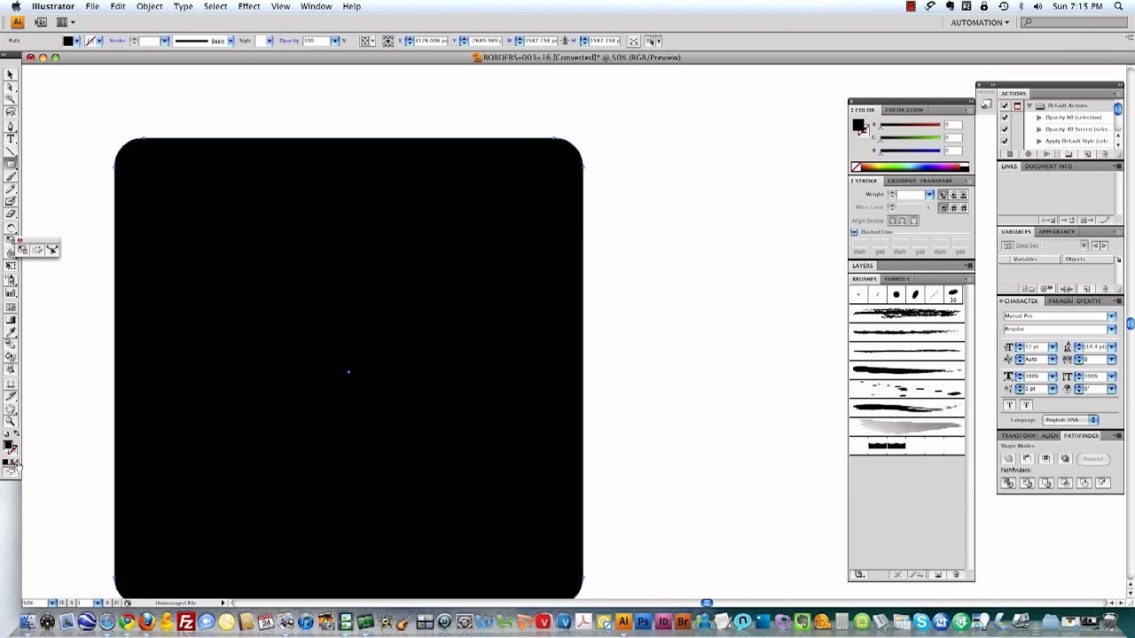This screenshot has width=1135, height=638.
Task: Select the Direct Selection tool
Action: 11,87
